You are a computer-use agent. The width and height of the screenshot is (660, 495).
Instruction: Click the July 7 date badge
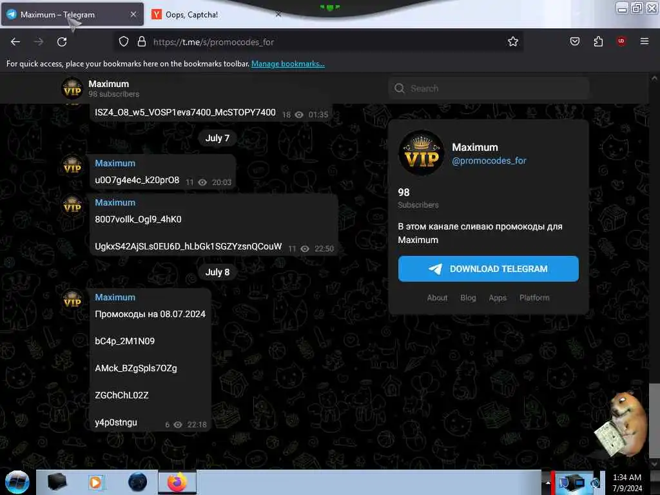217,138
